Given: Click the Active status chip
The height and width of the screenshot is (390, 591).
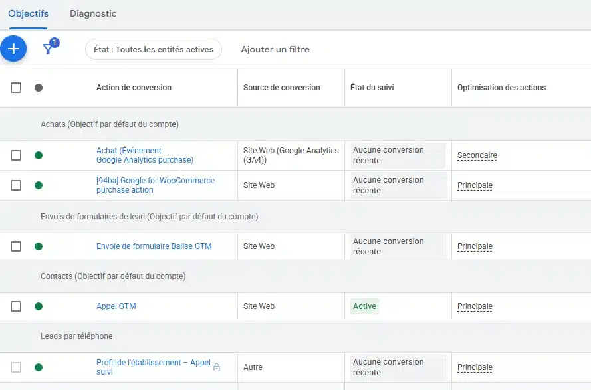Looking at the screenshot, I should click(x=364, y=306).
